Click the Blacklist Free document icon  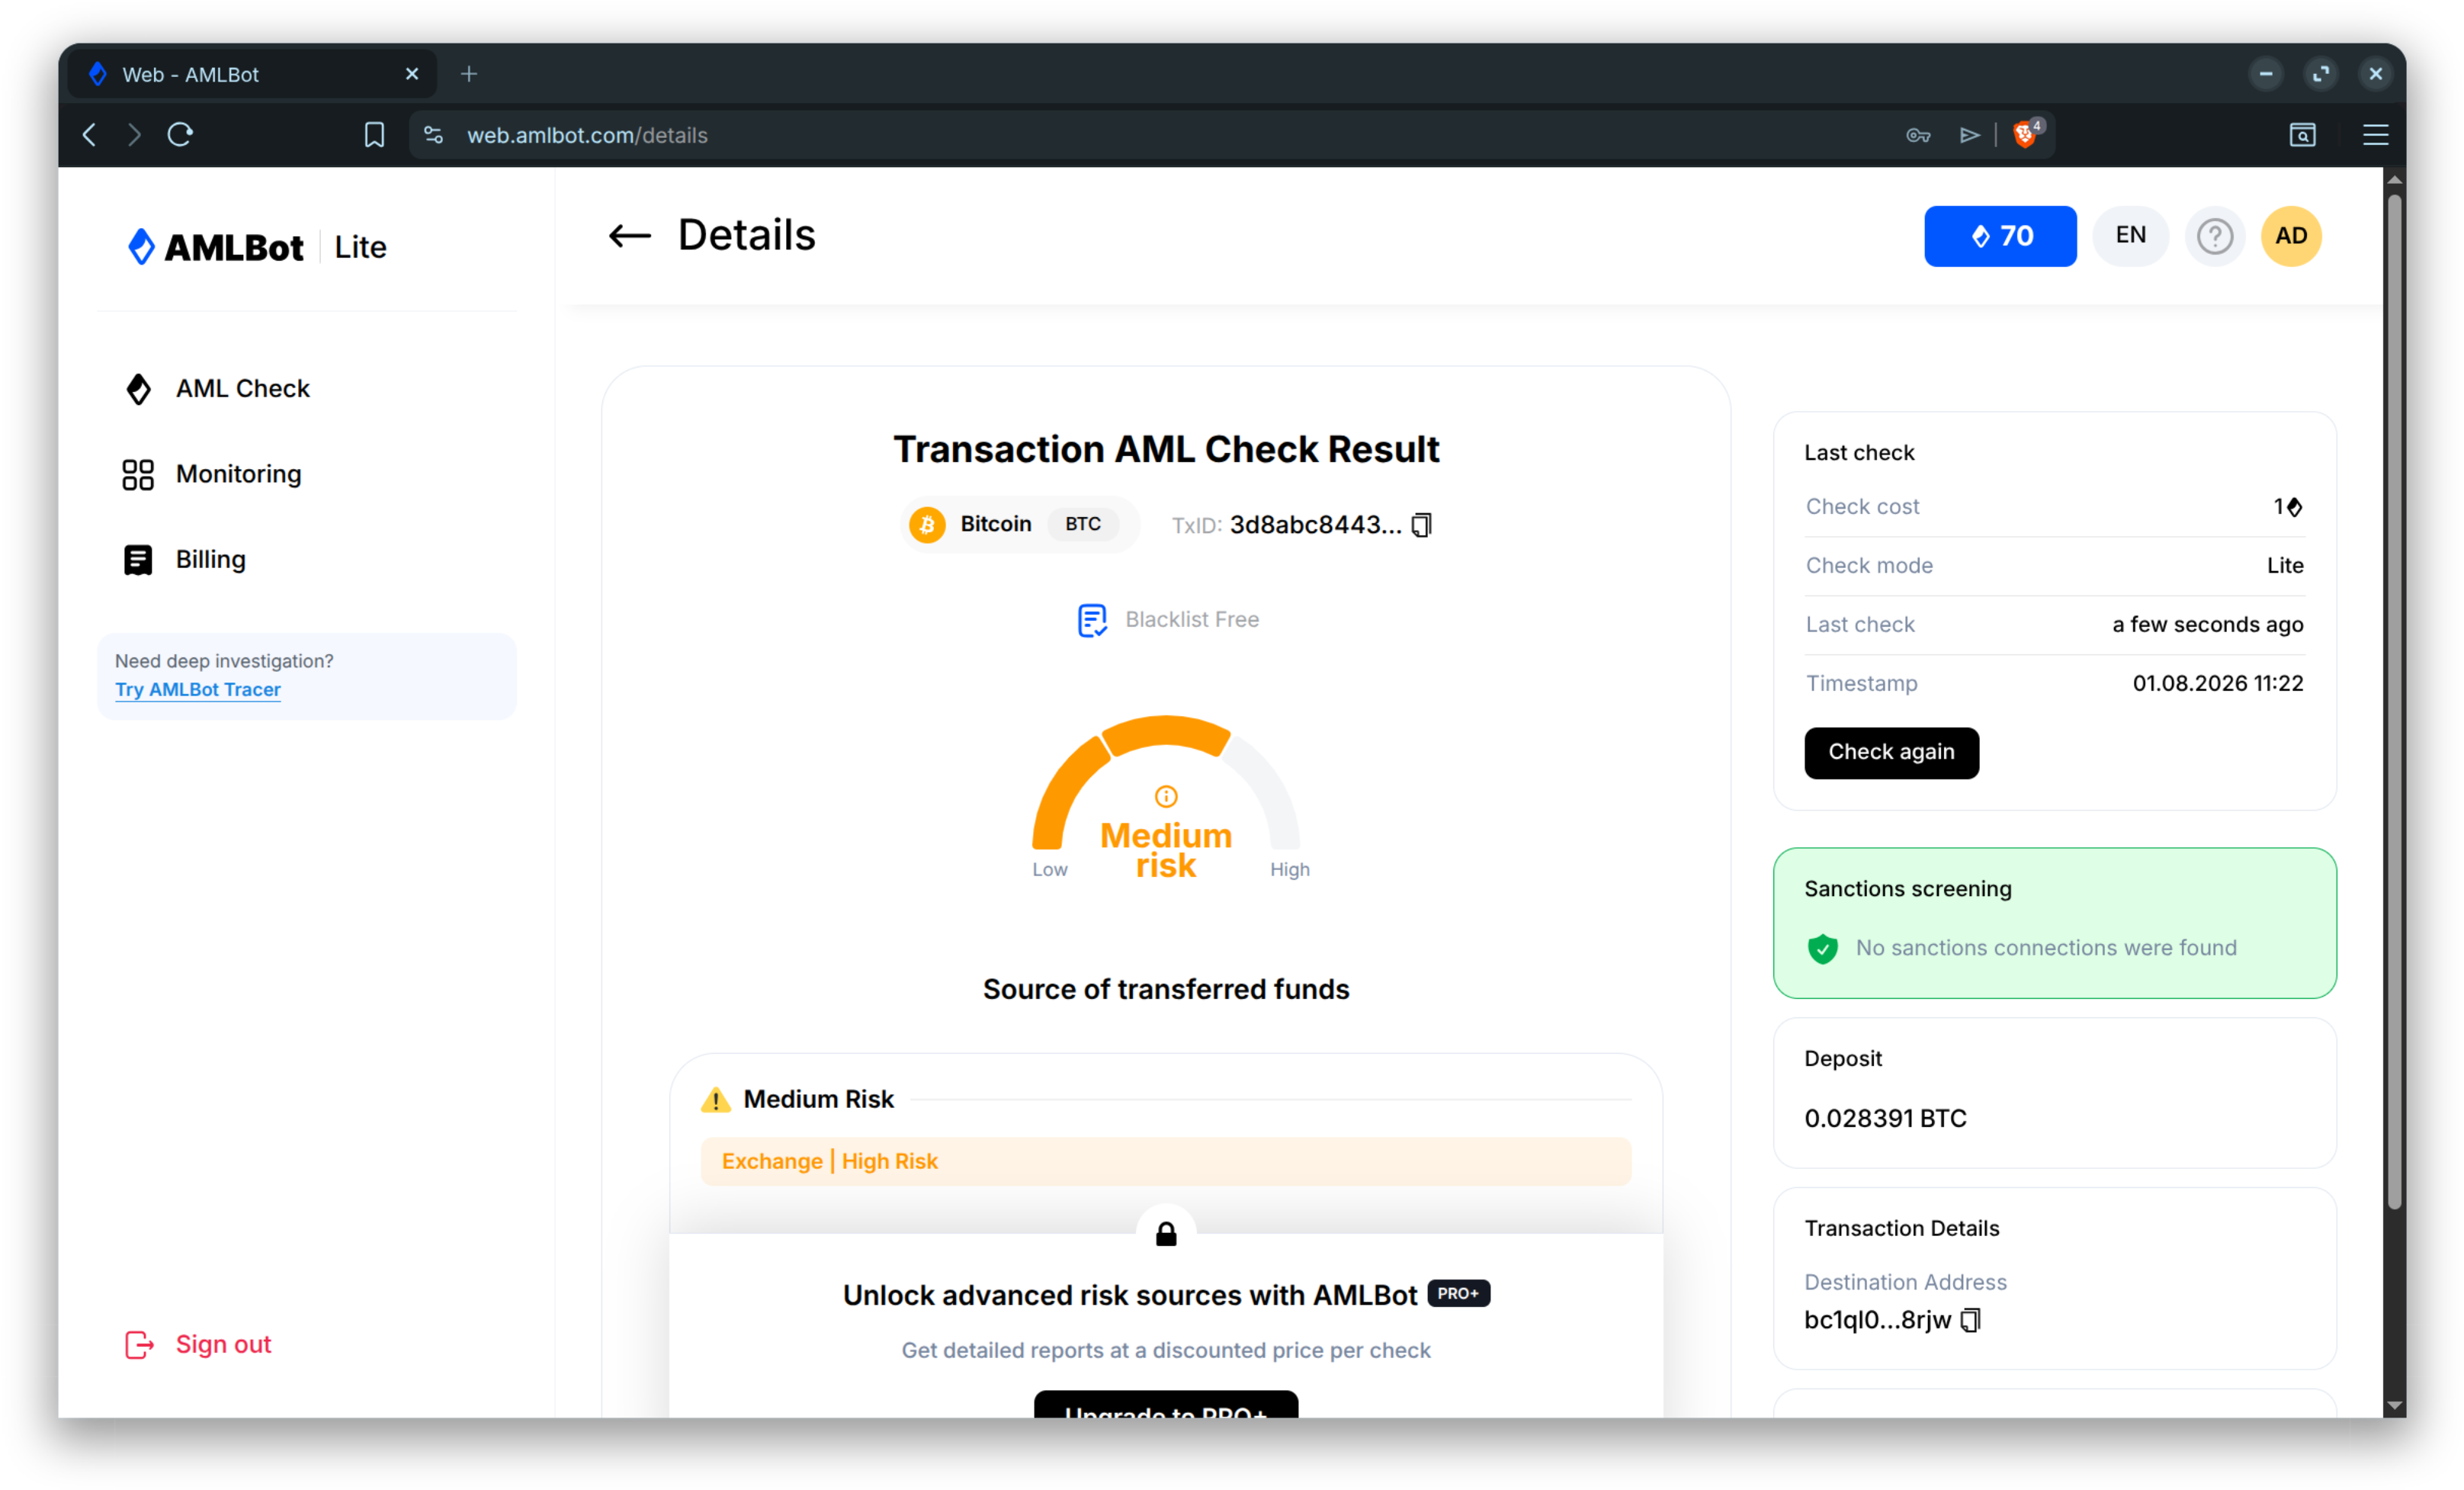(x=1092, y=620)
